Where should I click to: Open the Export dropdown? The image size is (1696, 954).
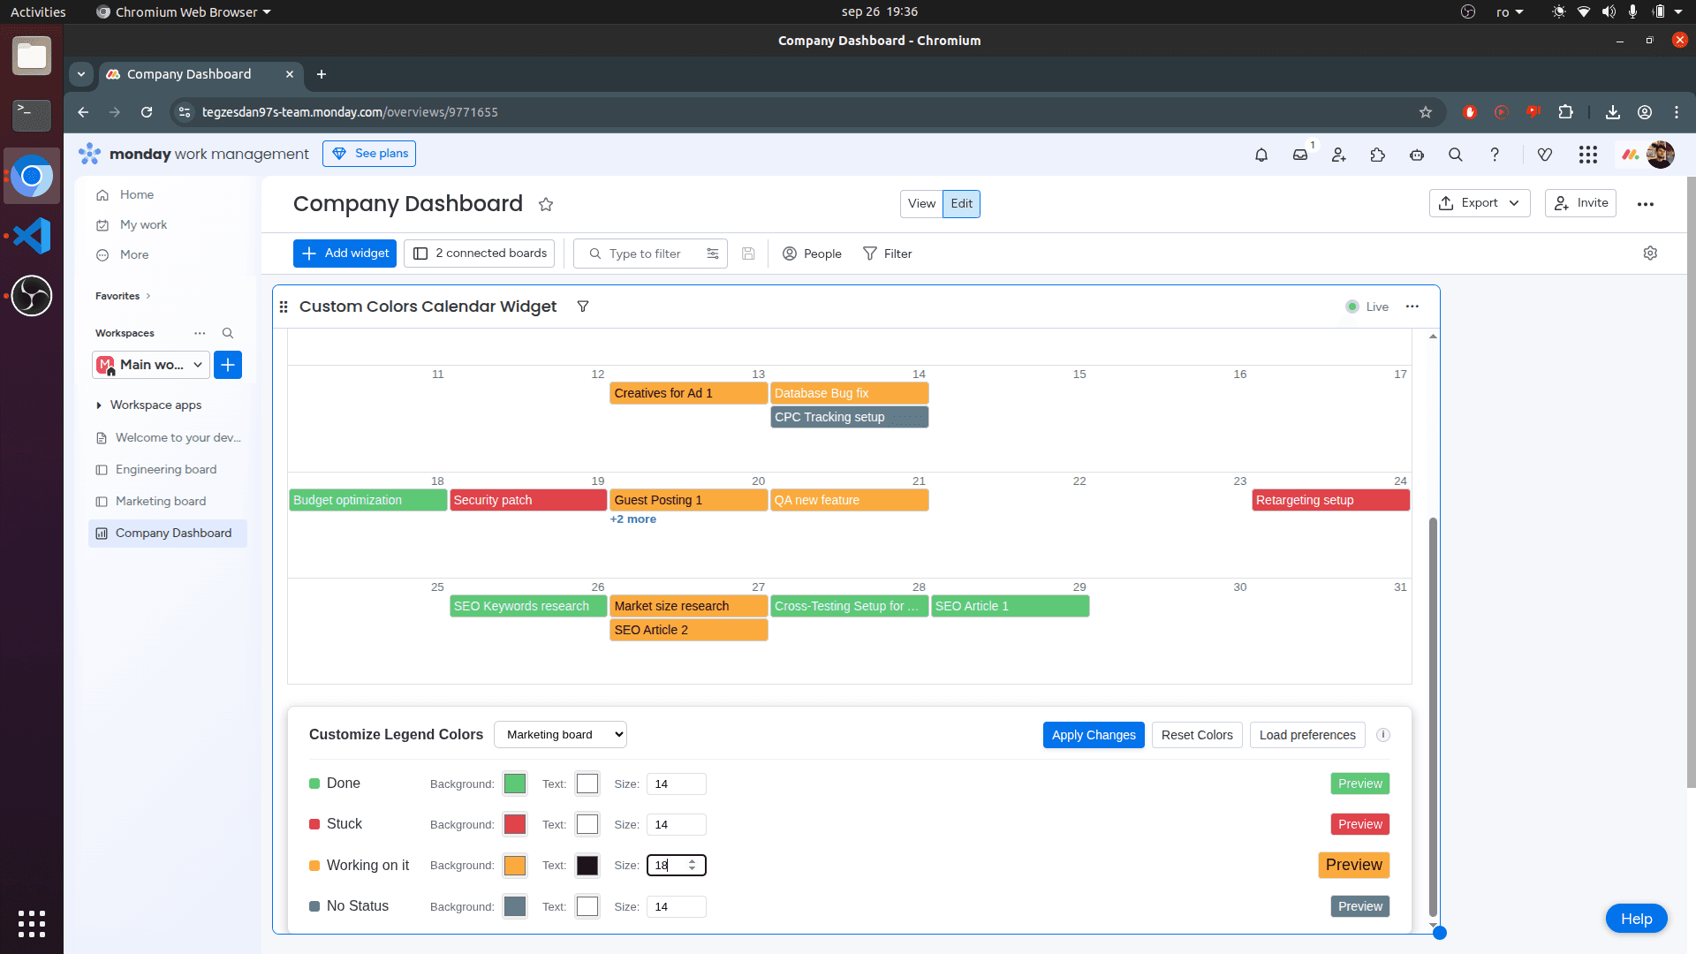click(1480, 203)
